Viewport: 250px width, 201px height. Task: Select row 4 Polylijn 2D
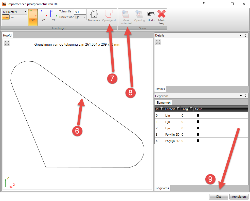[201, 141]
